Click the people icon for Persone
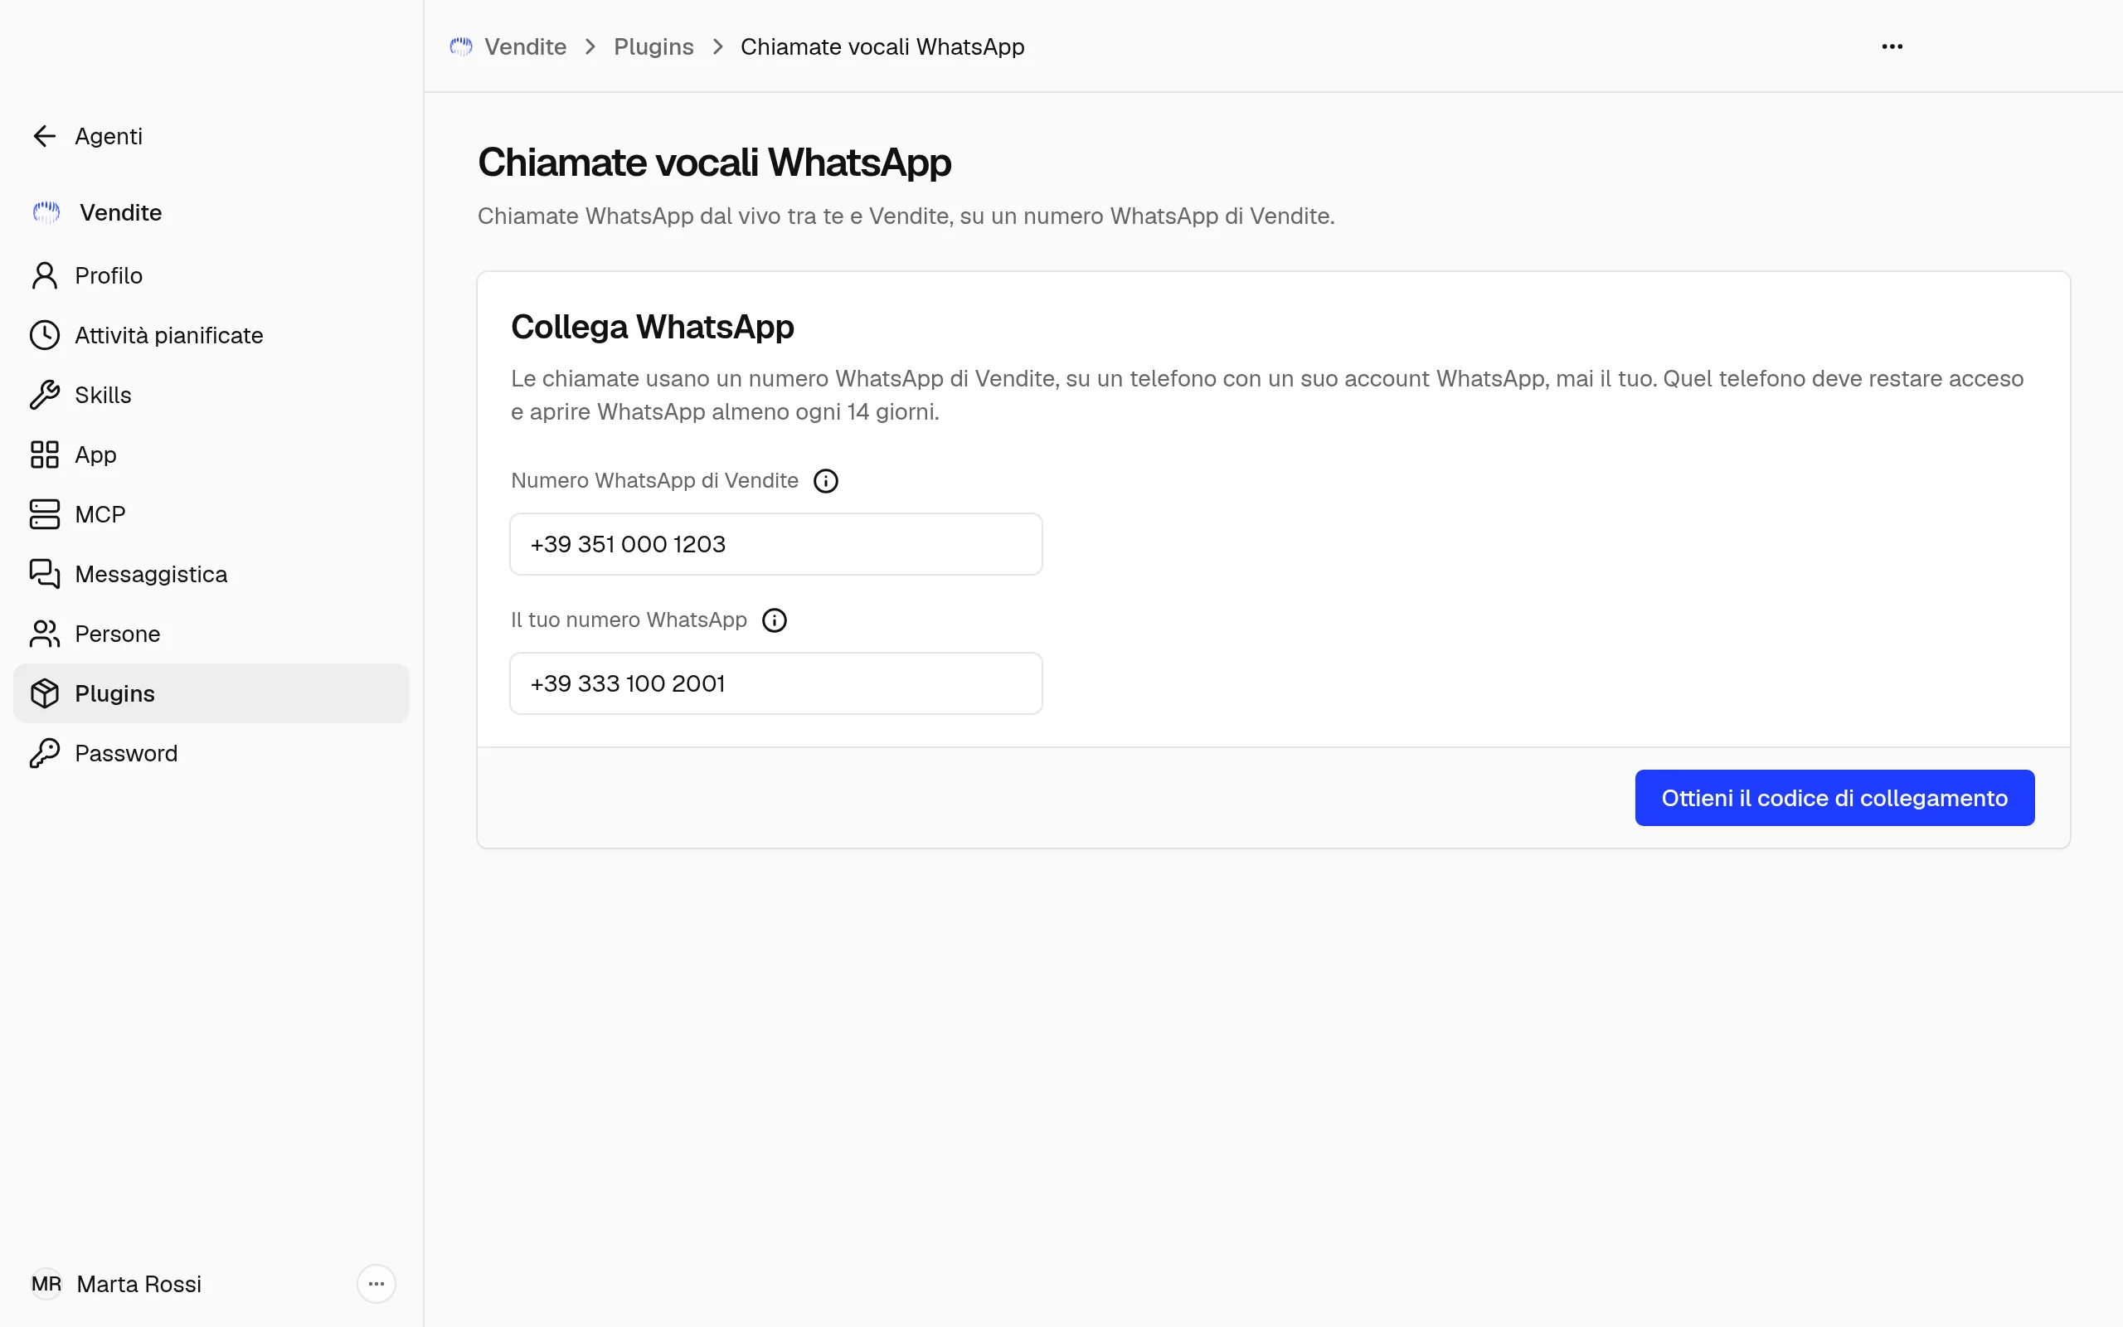Image resolution: width=2123 pixels, height=1327 pixels. [x=45, y=634]
